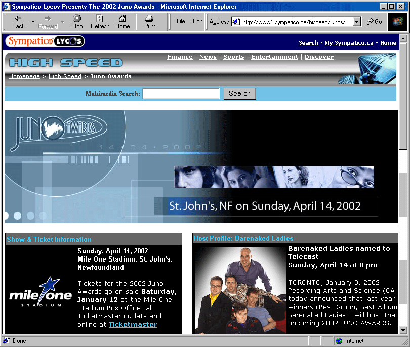Click the Done status bar text

19,341
